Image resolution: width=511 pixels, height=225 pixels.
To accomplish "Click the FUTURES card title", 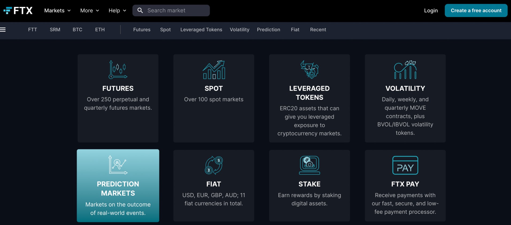I will (118, 88).
